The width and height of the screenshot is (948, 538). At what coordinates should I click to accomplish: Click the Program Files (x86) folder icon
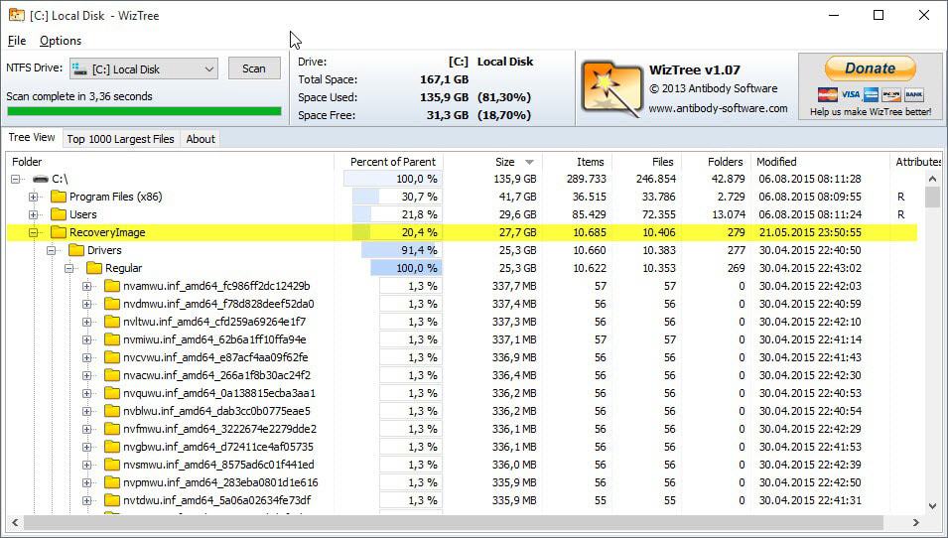click(59, 197)
